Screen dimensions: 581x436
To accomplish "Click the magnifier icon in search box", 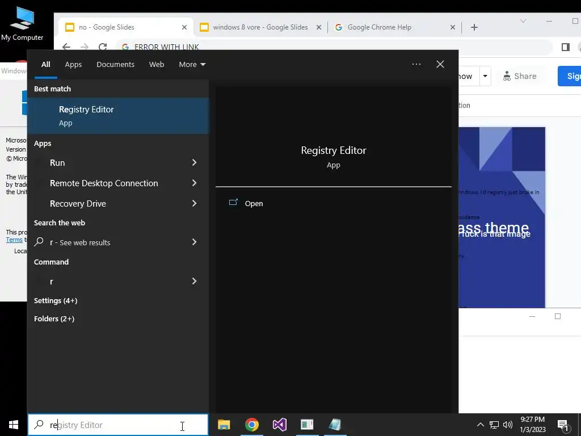I will tap(39, 425).
